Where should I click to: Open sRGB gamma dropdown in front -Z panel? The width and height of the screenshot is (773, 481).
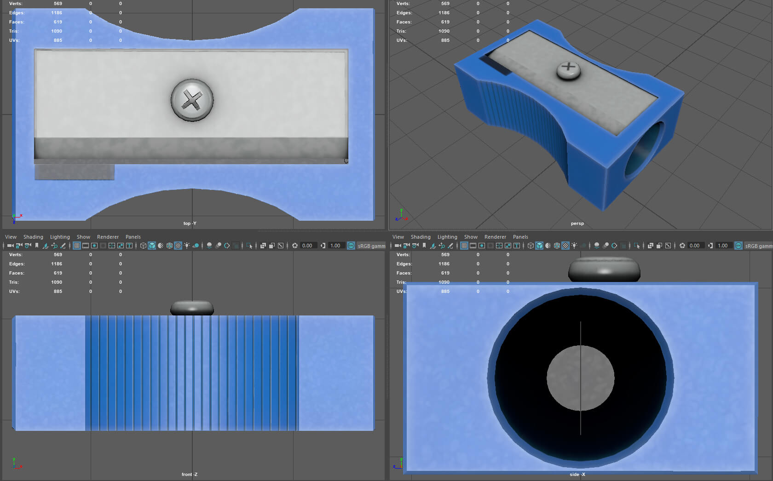[x=371, y=246]
